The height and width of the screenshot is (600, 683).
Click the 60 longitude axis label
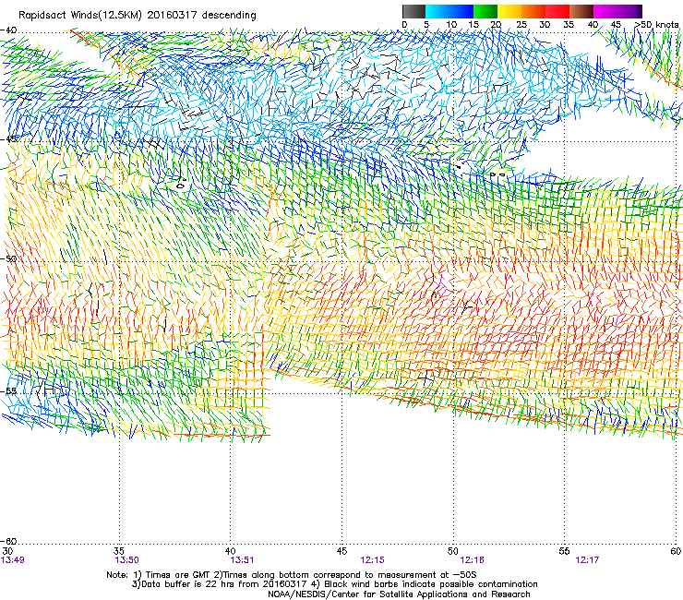click(676, 552)
